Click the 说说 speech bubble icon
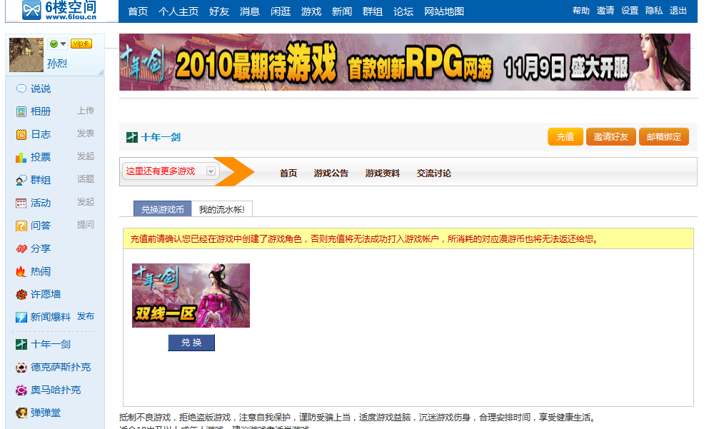This screenshot has width=719, height=429. (21, 89)
